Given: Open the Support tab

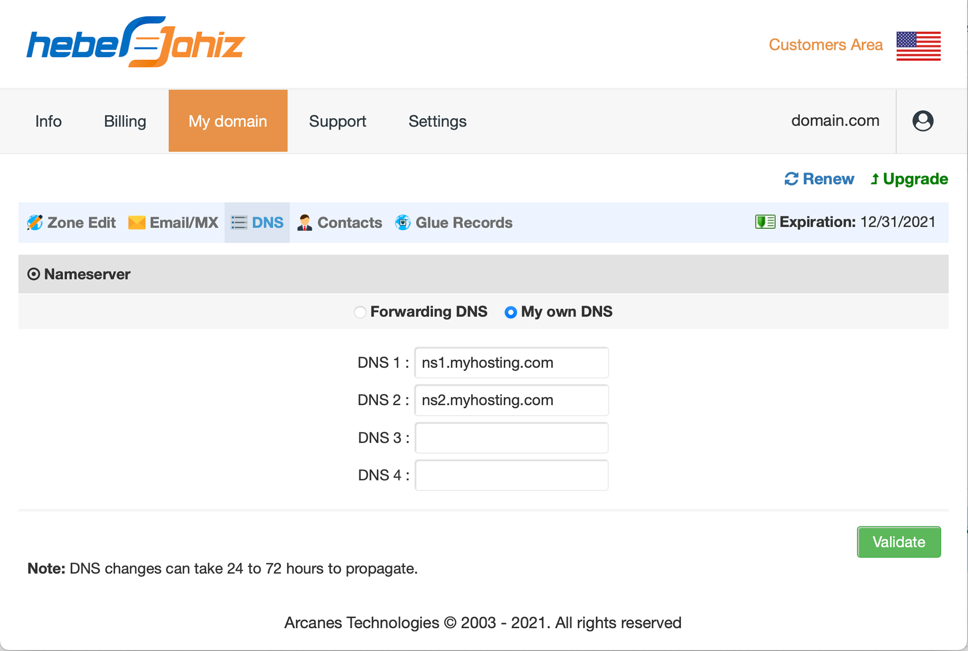Looking at the screenshot, I should pos(338,121).
